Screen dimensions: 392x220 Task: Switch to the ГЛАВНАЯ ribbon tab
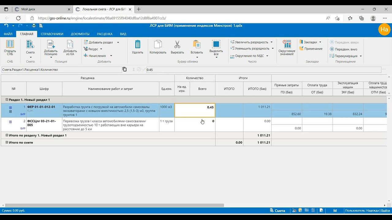coord(27,34)
